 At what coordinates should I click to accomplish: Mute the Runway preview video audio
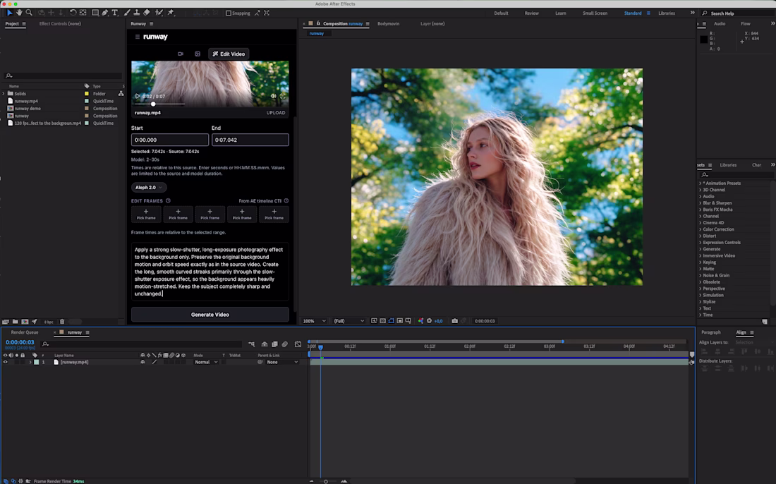[273, 96]
